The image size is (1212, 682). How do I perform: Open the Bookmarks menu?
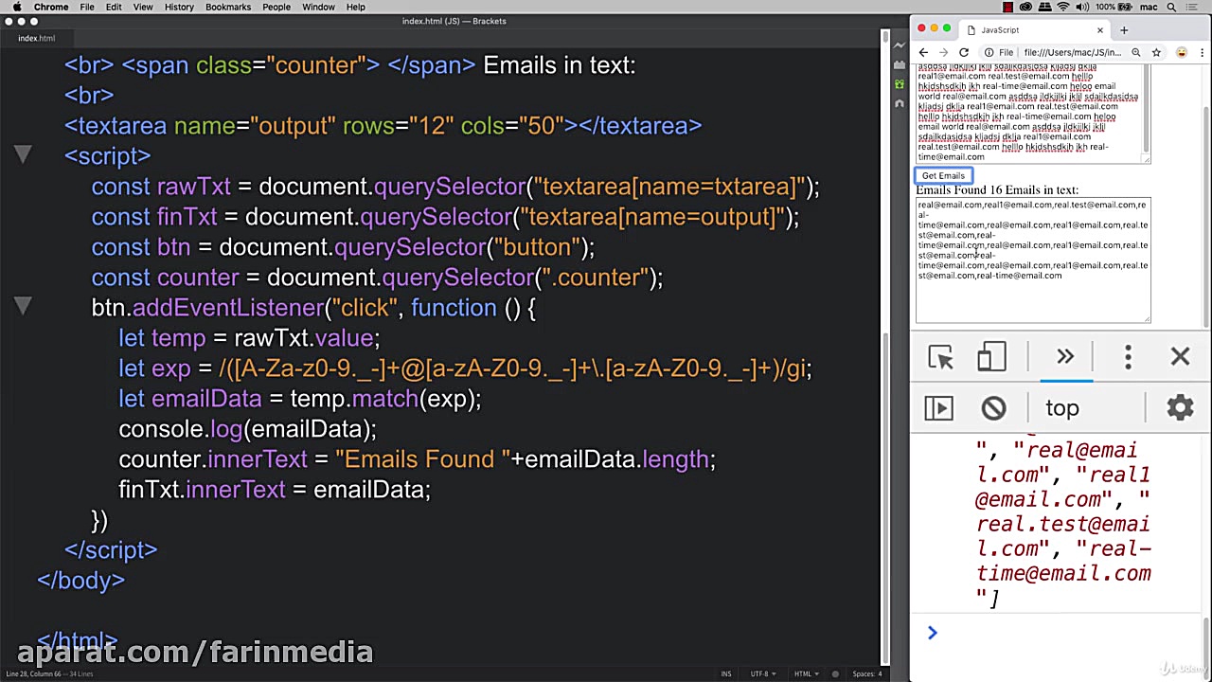pos(228,7)
